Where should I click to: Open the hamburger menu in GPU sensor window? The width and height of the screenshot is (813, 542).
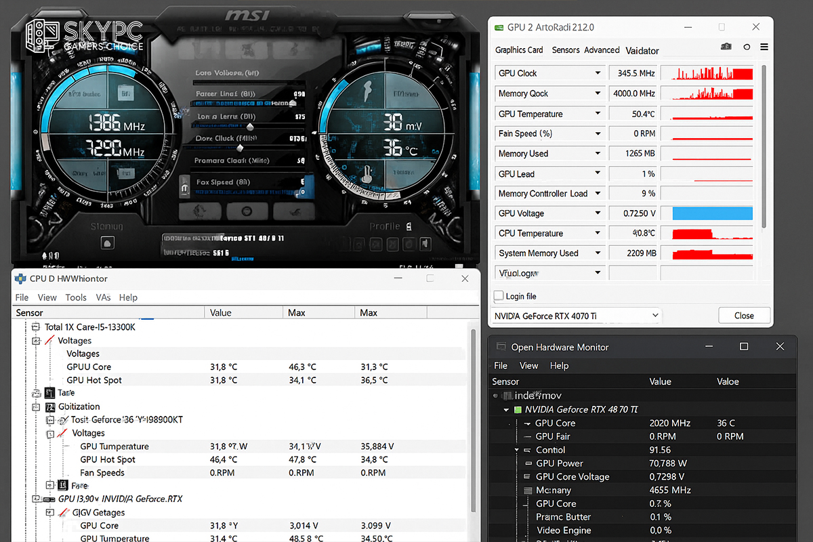[x=764, y=47]
